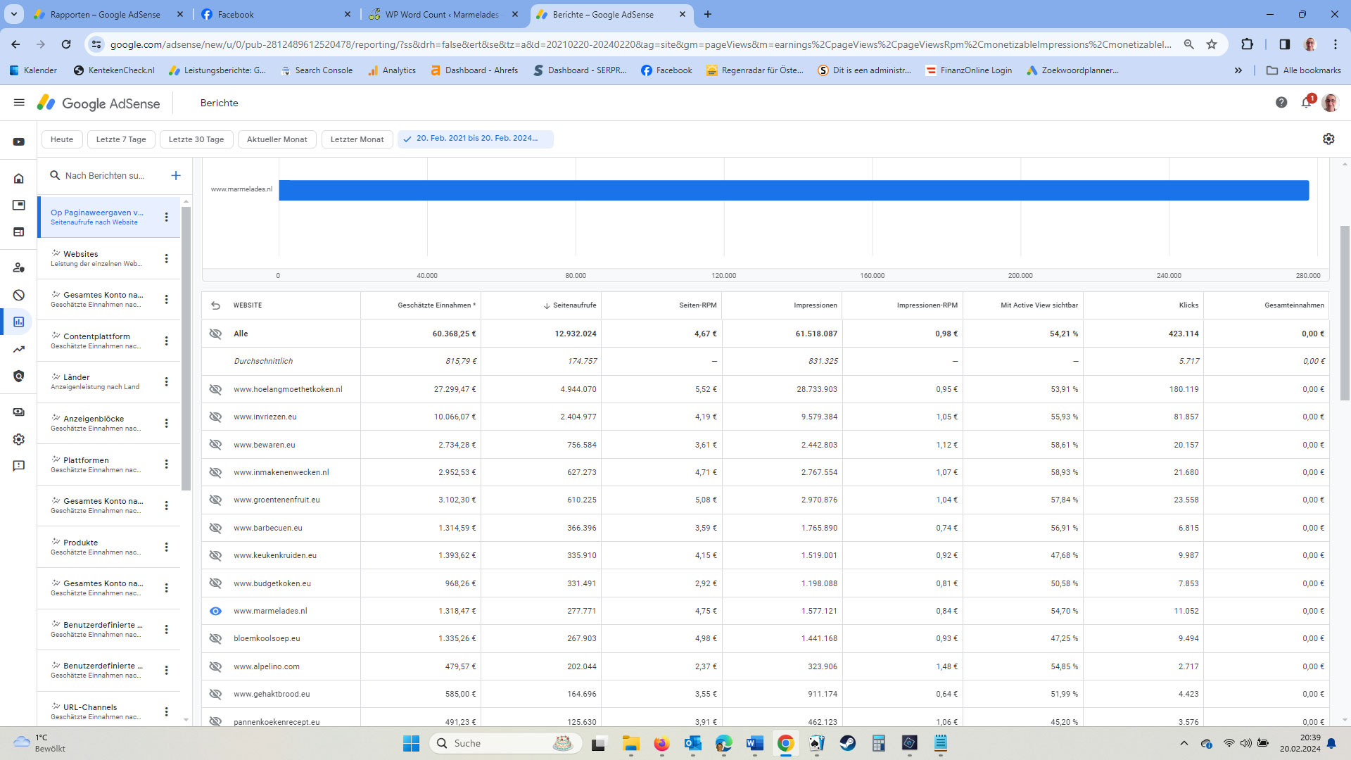Open the Policy center shield icon
Viewport: 1351px width, 760px height.
19,376
